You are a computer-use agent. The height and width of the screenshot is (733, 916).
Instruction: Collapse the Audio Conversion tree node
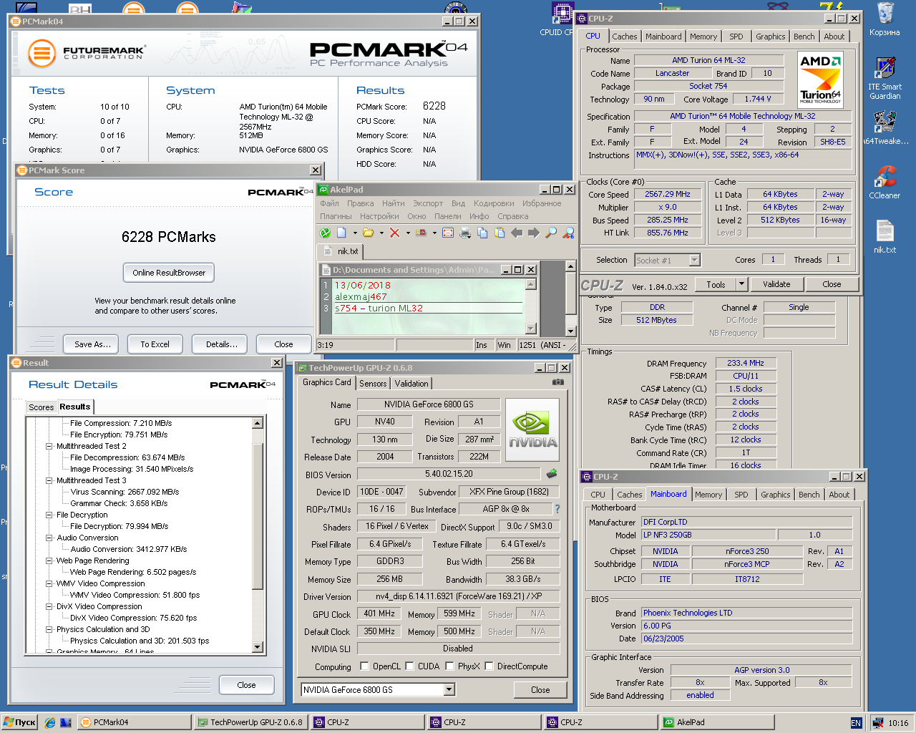49,538
